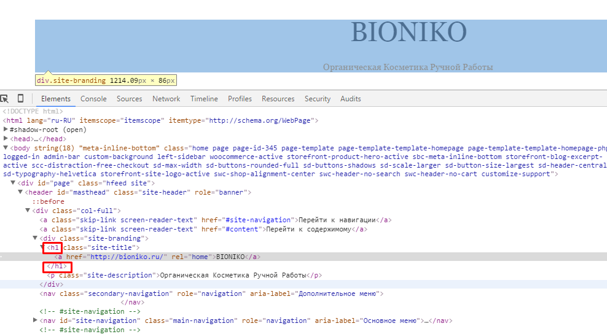Select the closing /div tag row
The image size is (607, 334).
[x=51, y=284]
